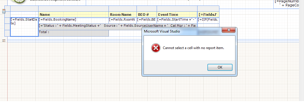Select the detail section calculator icon
Image resolution: width=304 pixels, height=108 pixels.
coord(4,11)
